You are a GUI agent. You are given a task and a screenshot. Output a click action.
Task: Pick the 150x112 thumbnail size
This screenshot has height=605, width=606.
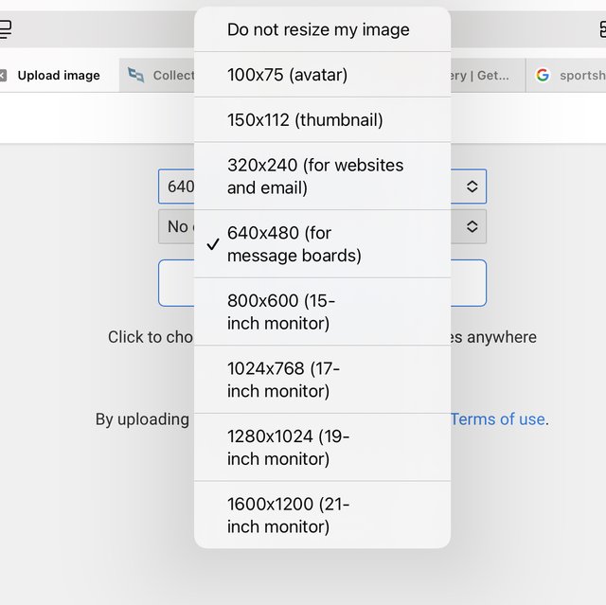[x=305, y=120]
